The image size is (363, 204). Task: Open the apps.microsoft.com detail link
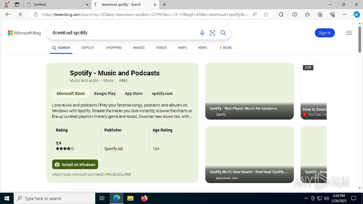coord(91,175)
